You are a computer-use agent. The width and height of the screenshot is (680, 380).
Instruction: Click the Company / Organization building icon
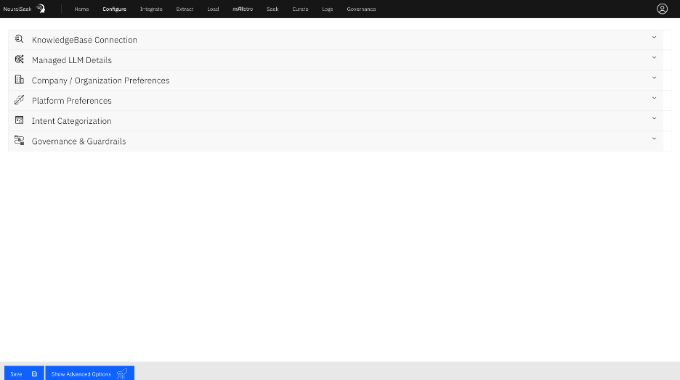coord(20,80)
